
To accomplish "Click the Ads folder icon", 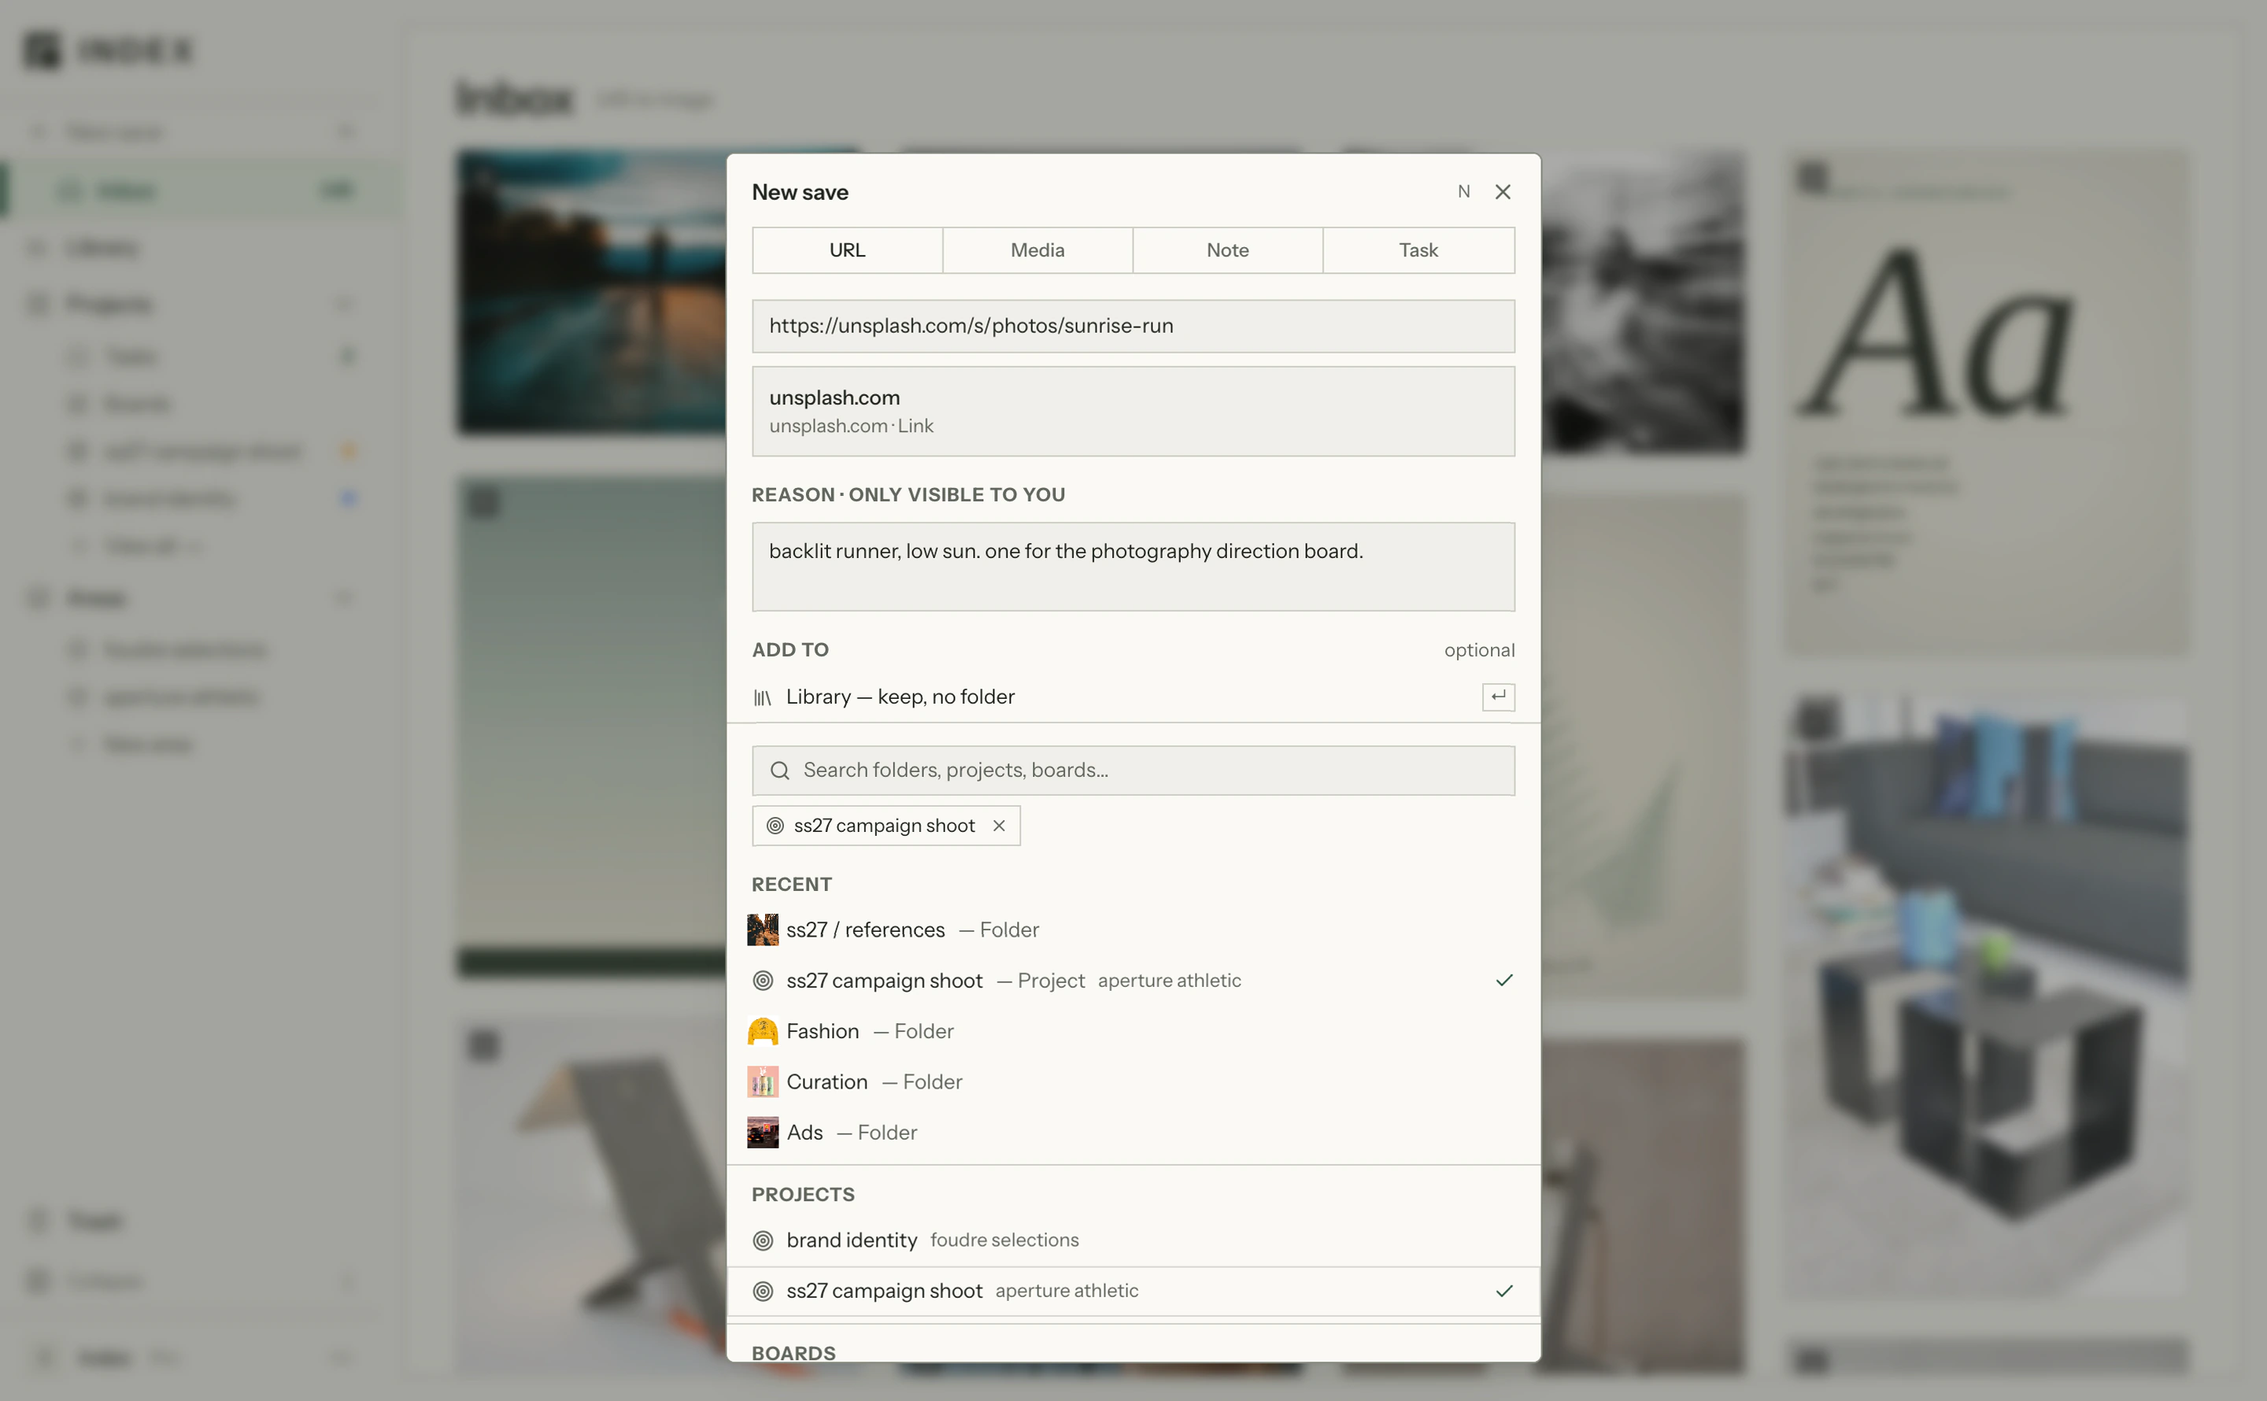I will (x=763, y=1133).
